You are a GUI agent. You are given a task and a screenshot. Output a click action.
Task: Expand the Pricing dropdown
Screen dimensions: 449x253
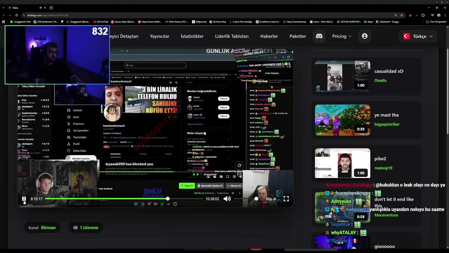(x=342, y=36)
